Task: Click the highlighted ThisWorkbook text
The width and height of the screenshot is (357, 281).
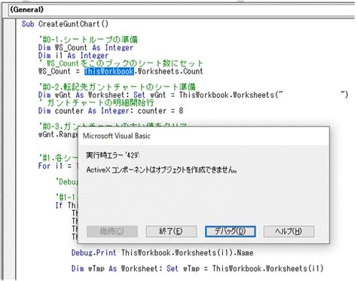Action: [109, 72]
